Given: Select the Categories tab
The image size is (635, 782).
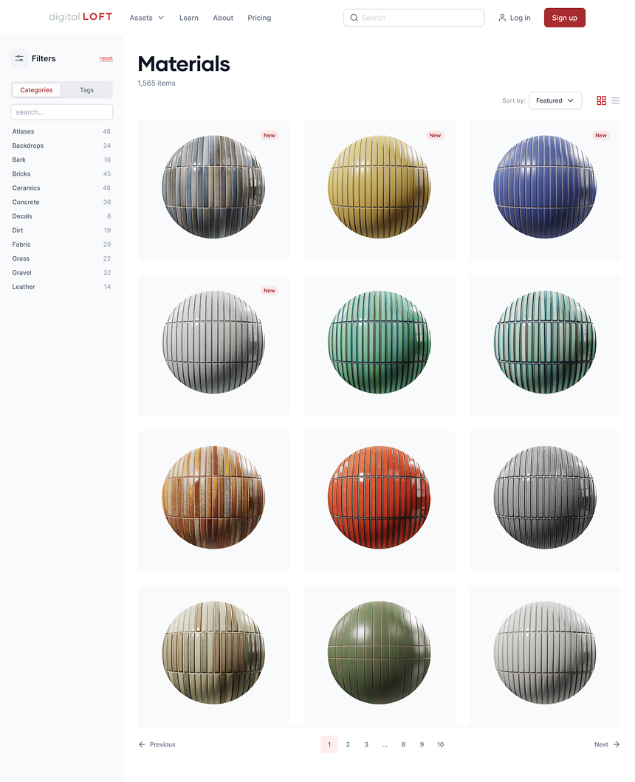Looking at the screenshot, I should coord(36,90).
